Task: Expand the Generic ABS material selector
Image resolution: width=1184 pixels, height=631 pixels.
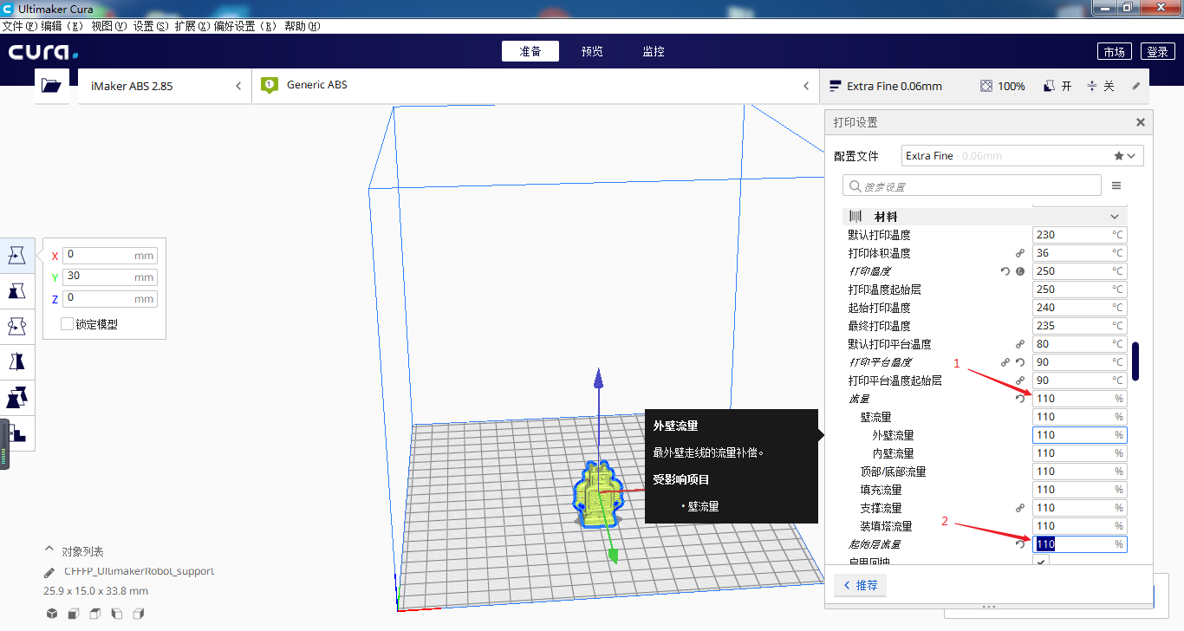Action: [x=536, y=86]
